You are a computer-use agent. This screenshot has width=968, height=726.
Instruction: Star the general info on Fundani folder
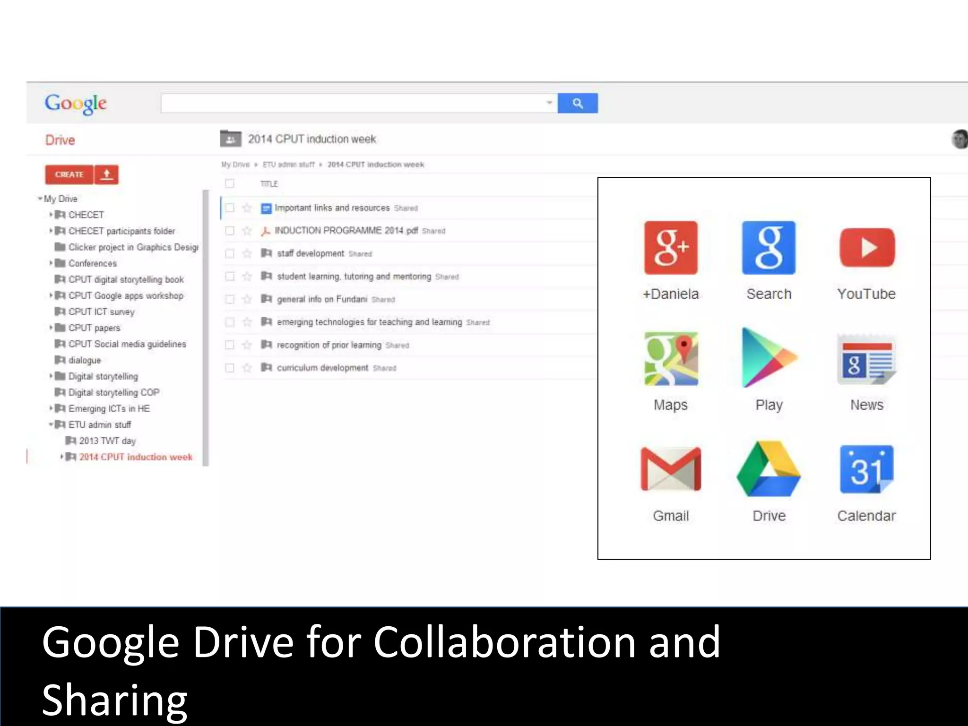(x=247, y=299)
